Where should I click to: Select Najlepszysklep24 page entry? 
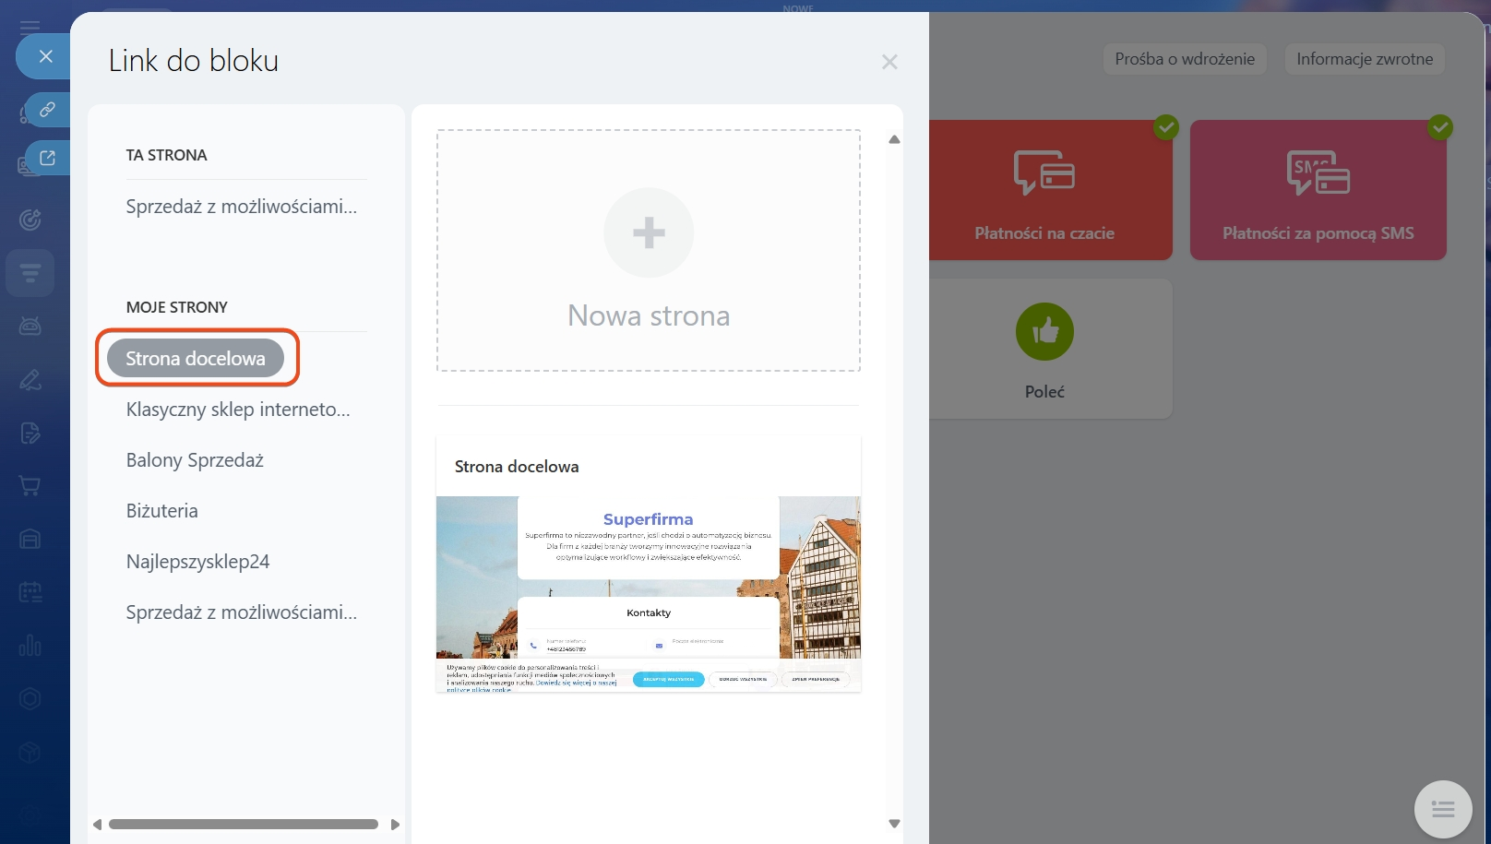[197, 562]
